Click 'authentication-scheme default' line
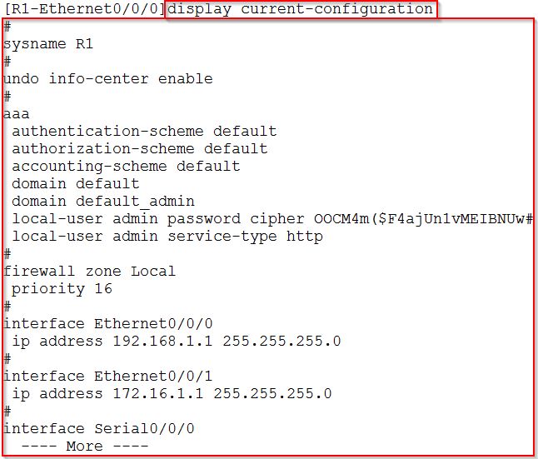Image resolution: width=538 pixels, height=459 pixels. tap(144, 132)
